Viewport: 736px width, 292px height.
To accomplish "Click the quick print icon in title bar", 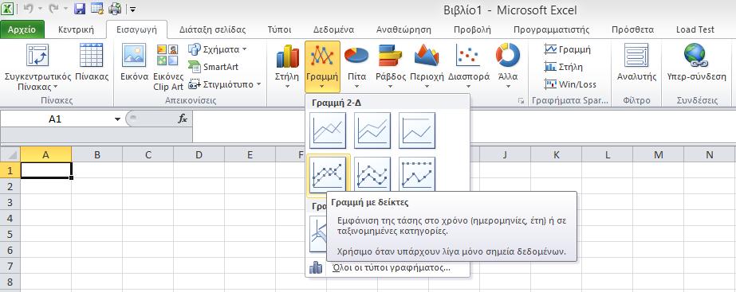I will (115, 9).
